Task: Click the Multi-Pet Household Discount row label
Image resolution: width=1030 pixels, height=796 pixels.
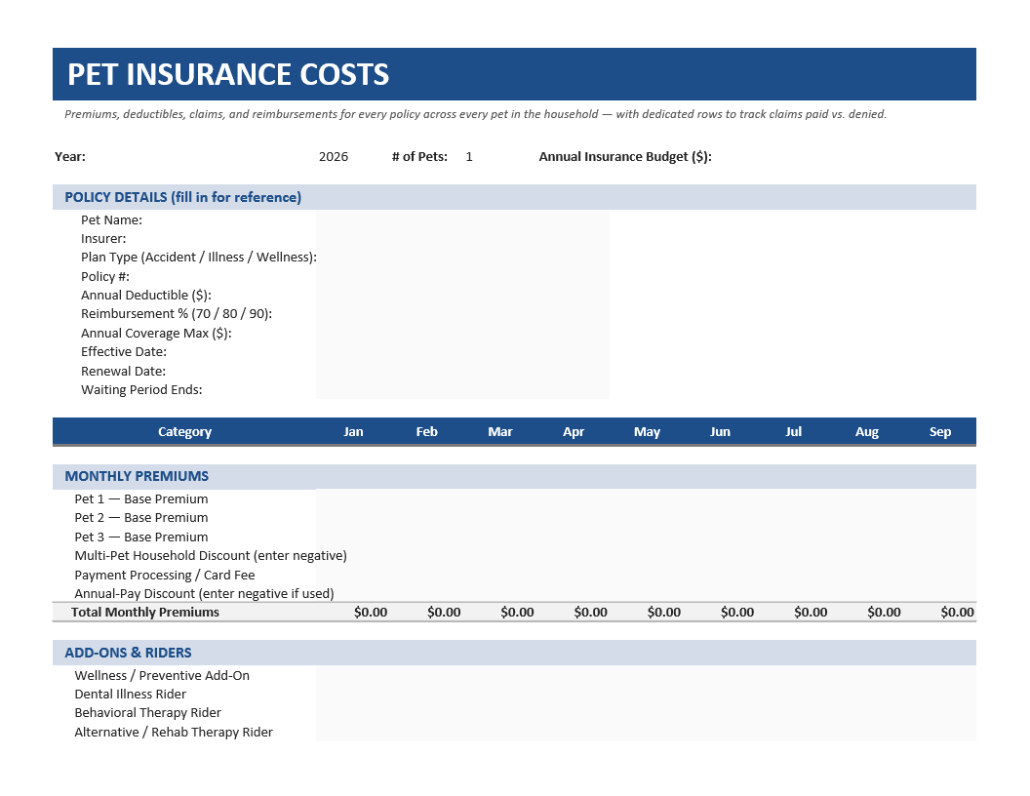Action: tap(211, 556)
